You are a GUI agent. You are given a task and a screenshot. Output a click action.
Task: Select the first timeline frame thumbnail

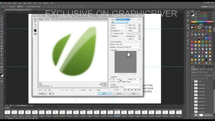coord(7,112)
